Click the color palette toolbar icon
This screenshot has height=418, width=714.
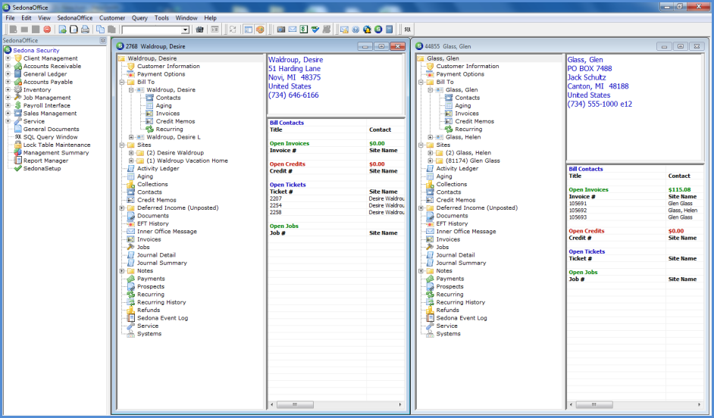coord(259,30)
